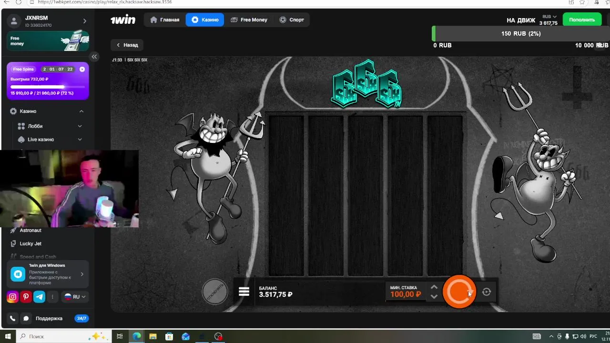Screen dimensions: 610x343
Task: Show hidden system tray icons
Action: pos(551,336)
